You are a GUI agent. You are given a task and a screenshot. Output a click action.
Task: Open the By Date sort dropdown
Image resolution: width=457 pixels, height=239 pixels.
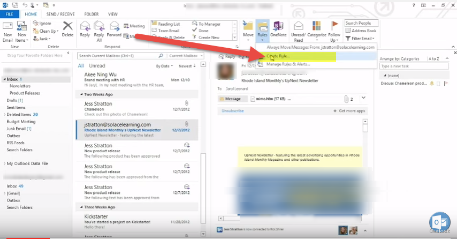(x=164, y=66)
